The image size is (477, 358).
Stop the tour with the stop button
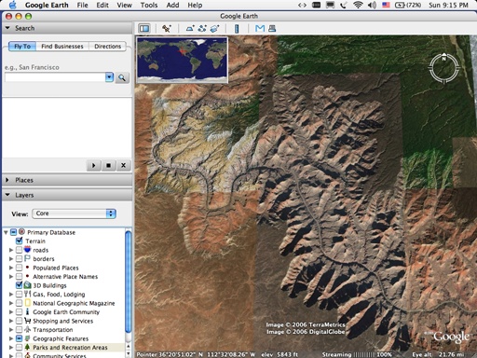108,165
